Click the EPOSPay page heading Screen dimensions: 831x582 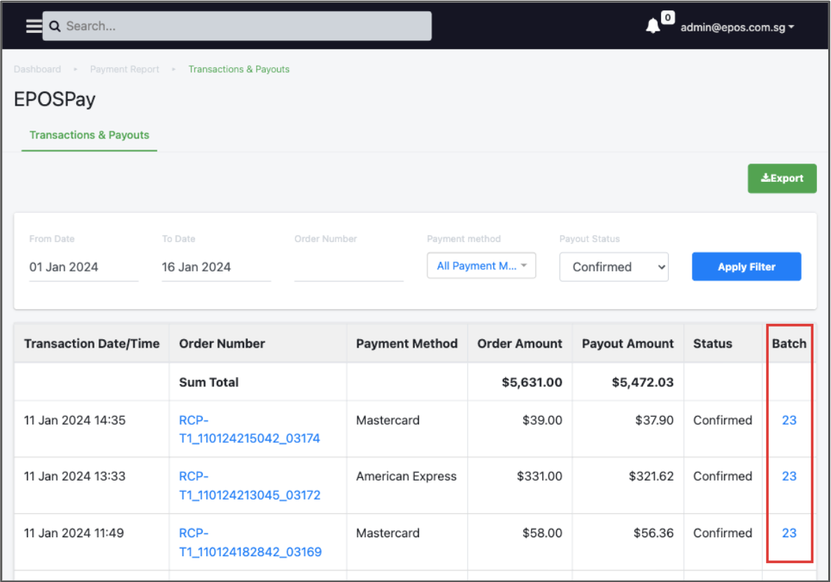click(x=55, y=99)
